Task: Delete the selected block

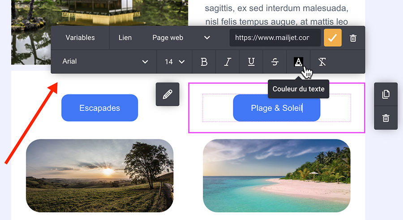Action: [x=386, y=118]
